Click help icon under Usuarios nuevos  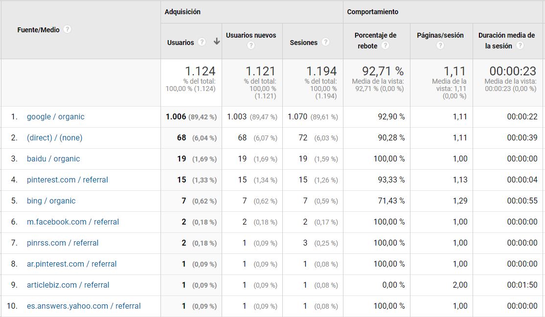[x=251, y=45]
